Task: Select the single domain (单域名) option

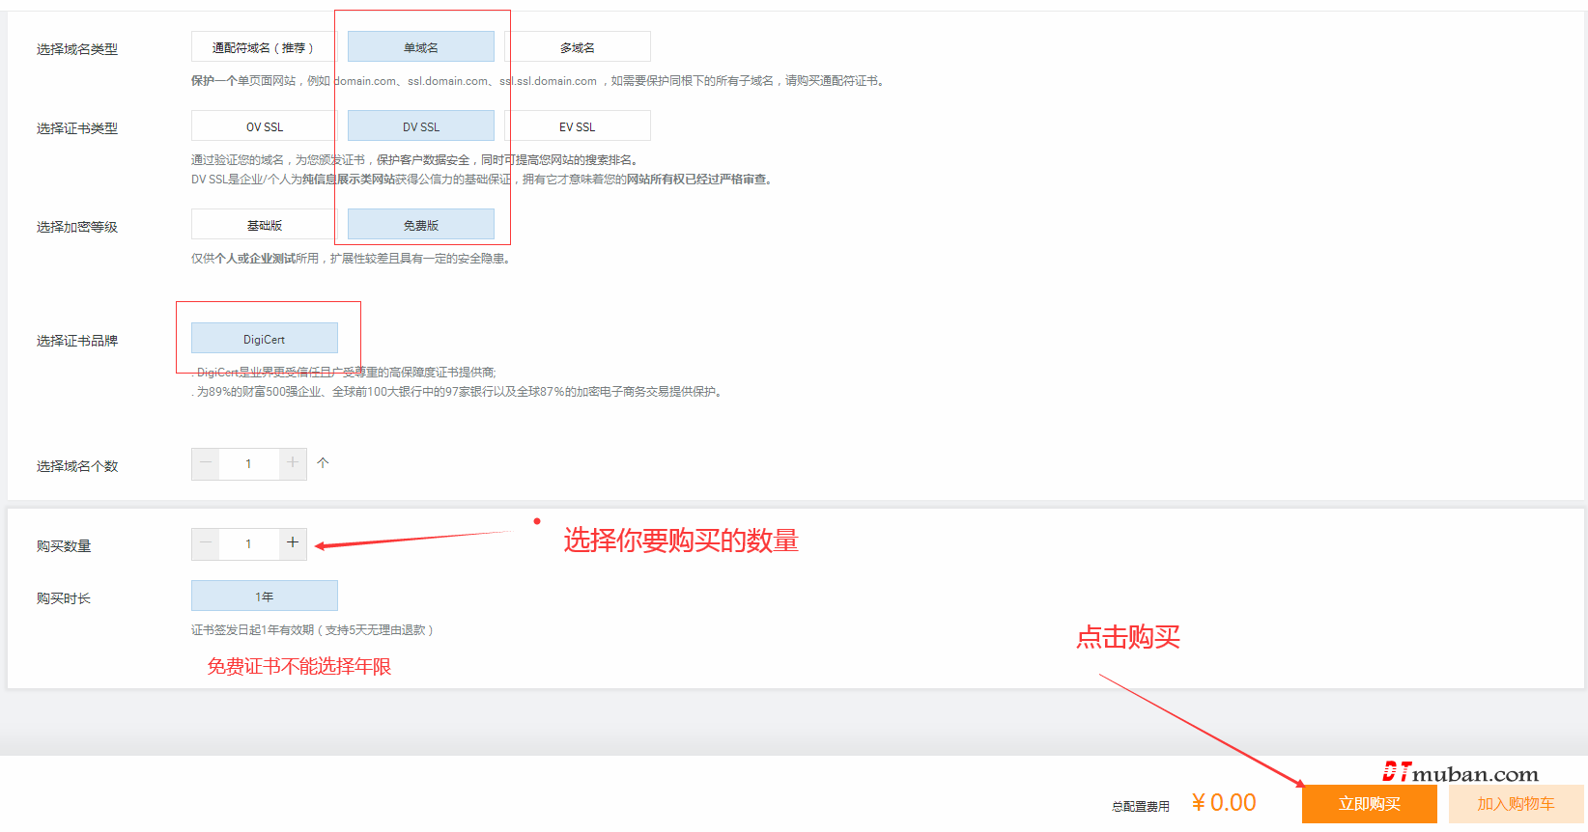Action: pos(420,47)
